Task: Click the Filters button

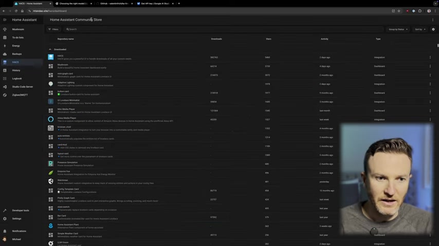Action: pos(53,29)
